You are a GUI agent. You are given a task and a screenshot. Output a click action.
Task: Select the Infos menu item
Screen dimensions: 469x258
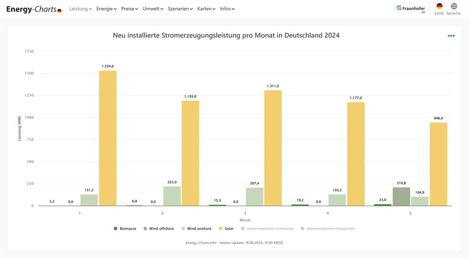pos(226,8)
